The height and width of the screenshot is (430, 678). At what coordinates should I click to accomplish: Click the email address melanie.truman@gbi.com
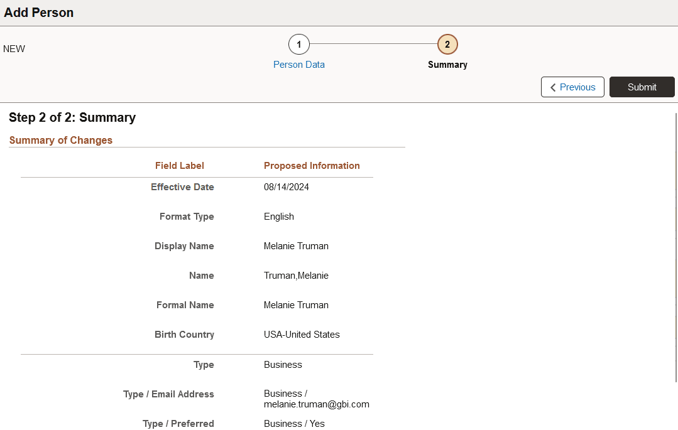[316, 404]
